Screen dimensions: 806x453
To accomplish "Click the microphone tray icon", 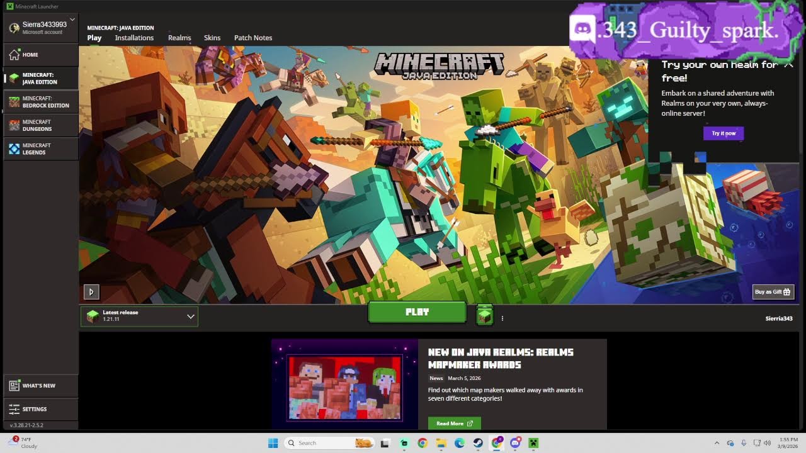I will (744, 443).
